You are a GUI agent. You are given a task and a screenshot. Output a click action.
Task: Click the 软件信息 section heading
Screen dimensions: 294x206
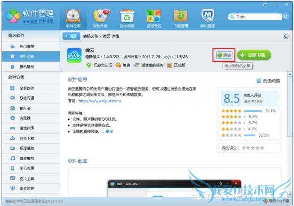click(x=77, y=80)
